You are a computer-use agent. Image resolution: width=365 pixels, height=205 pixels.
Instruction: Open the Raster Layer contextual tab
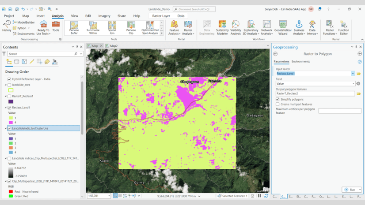coord(161,16)
